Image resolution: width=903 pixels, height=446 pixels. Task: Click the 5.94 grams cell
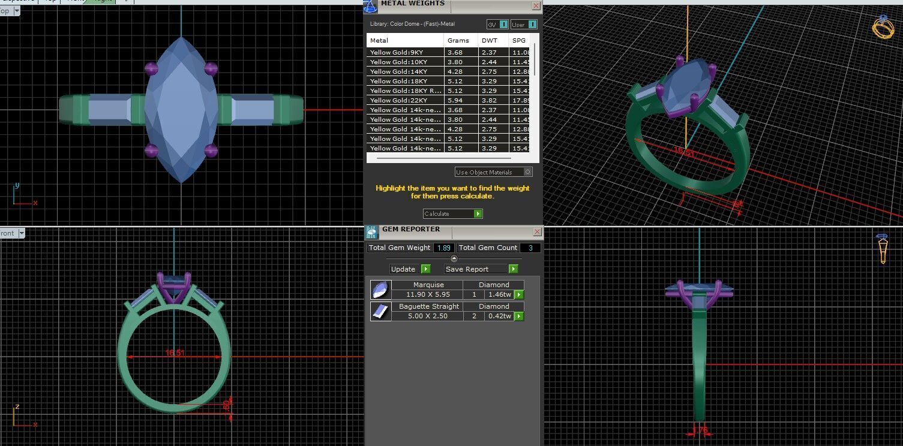[461, 100]
